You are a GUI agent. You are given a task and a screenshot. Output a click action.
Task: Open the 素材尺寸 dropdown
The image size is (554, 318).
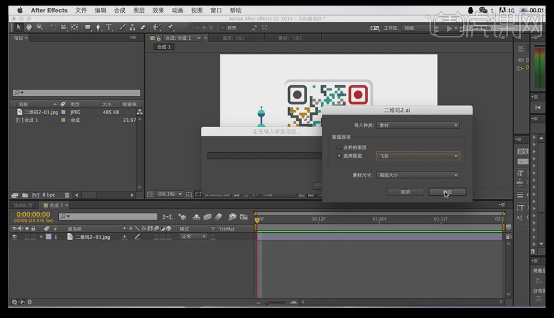click(x=417, y=175)
